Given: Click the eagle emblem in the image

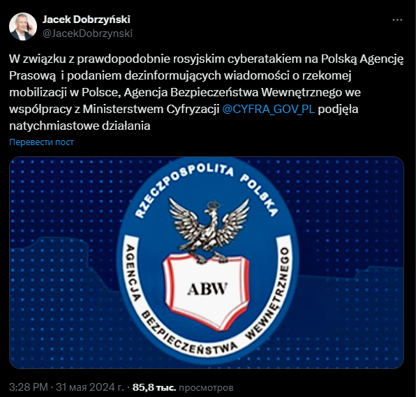Looking at the screenshot, I should click(209, 230).
